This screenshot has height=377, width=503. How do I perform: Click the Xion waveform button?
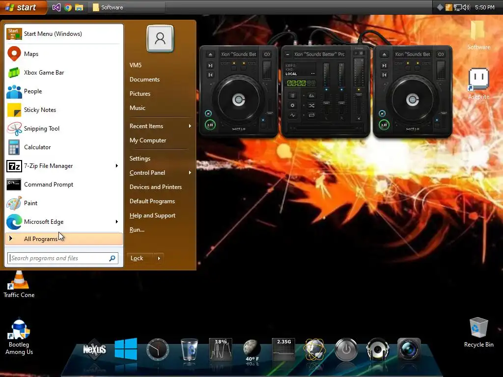coord(292,115)
